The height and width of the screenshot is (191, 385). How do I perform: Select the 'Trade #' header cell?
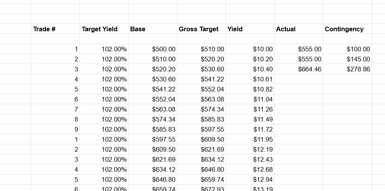pyautogui.click(x=55, y=29)
